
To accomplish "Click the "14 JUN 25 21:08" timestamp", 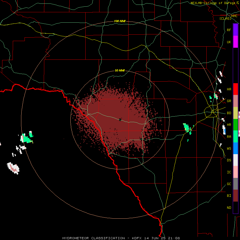I will 162,238.
